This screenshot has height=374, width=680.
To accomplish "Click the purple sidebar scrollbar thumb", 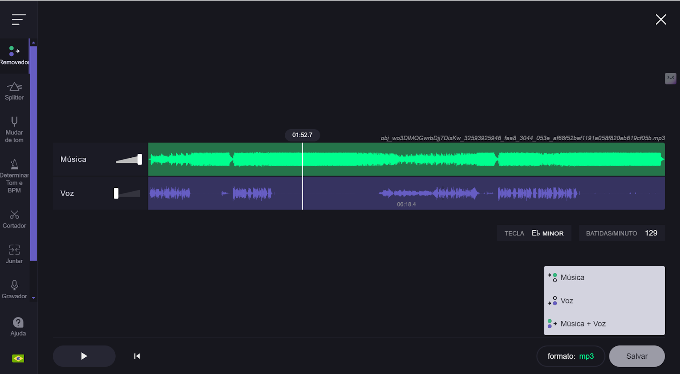I will 34,153.
